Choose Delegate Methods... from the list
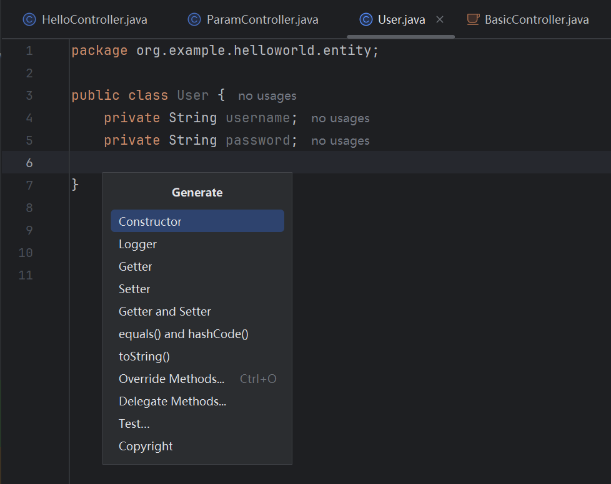611x484 pixels. pyautogui.click(x=172, y=401)
